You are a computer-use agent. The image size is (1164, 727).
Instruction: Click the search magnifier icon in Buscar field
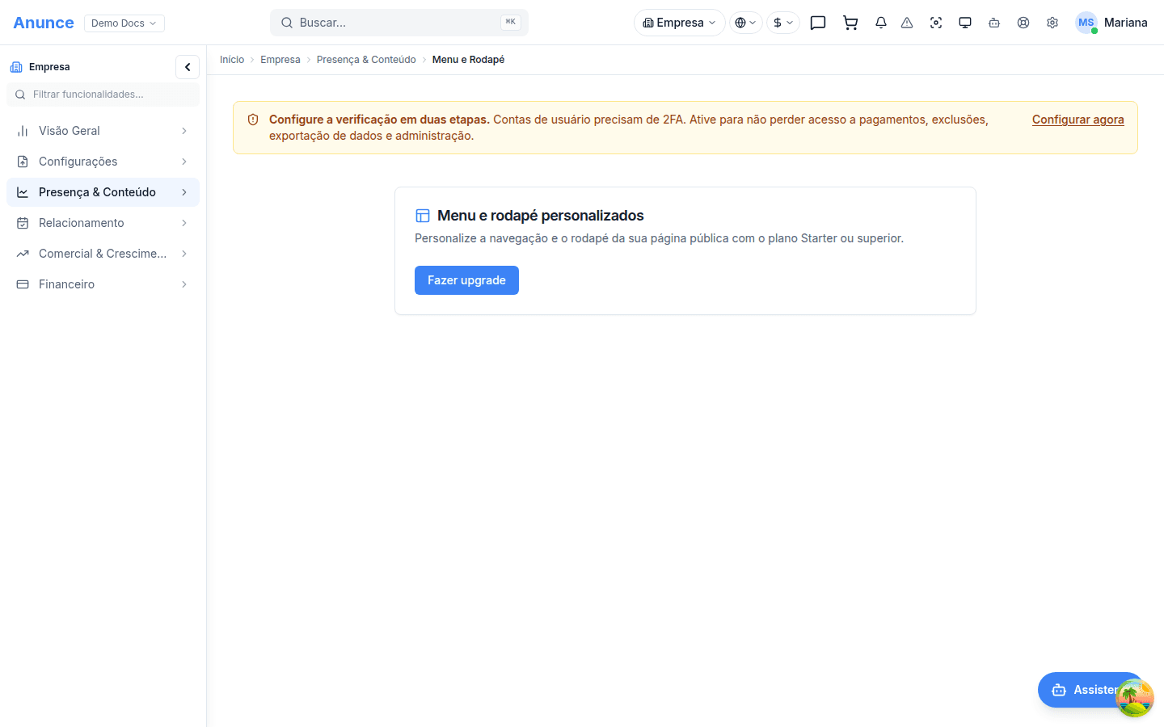tap(287, 23)
